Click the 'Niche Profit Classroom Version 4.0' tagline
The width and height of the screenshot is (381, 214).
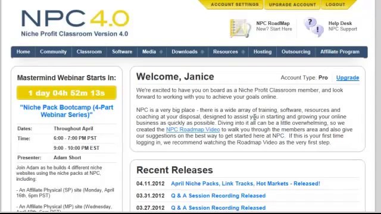pyautogui.click(x=74, y=34)
